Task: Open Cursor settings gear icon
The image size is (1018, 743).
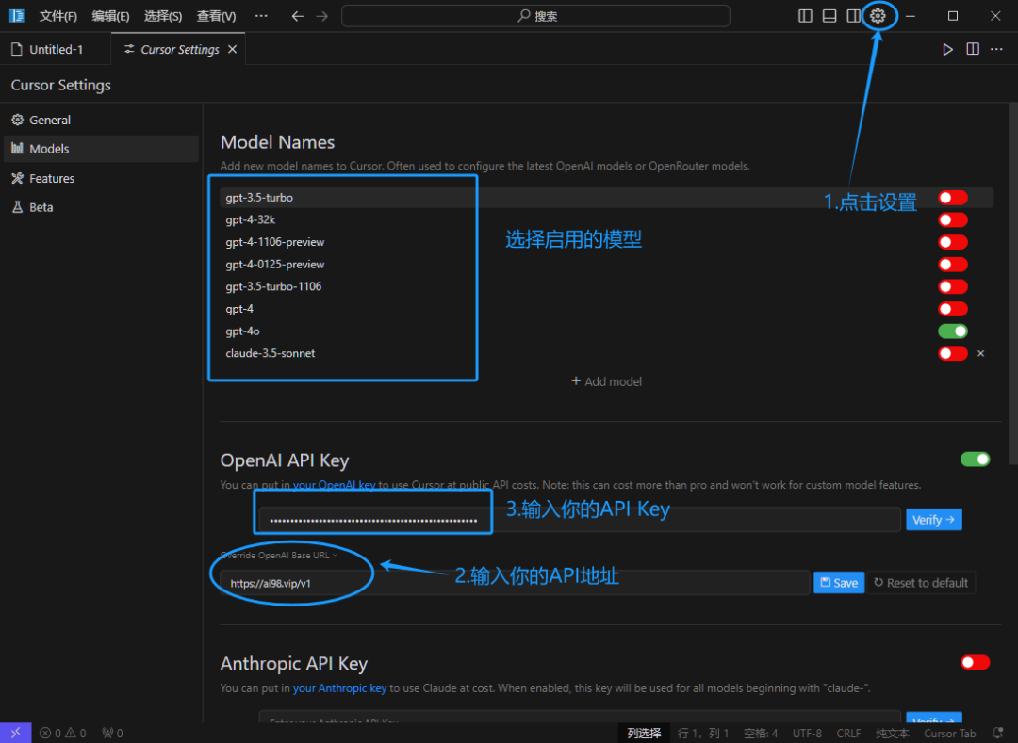Action: pyautogui.click(x=878, y=16)
